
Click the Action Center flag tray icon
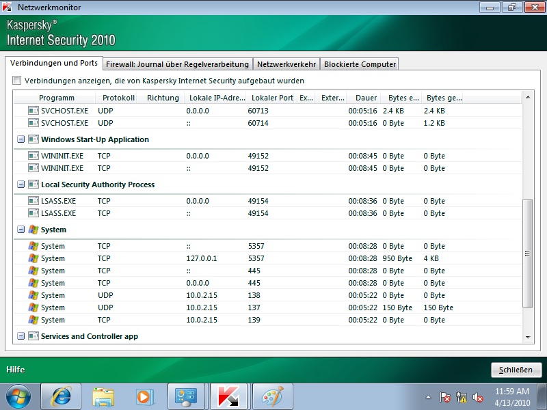(445, 397)
